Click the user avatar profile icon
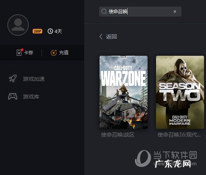Image resolution: width=206 pixels, height=175 pixels. pos(18,25)
